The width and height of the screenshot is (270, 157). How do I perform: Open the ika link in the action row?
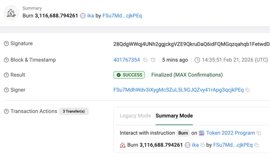click(x=195, y=145)
